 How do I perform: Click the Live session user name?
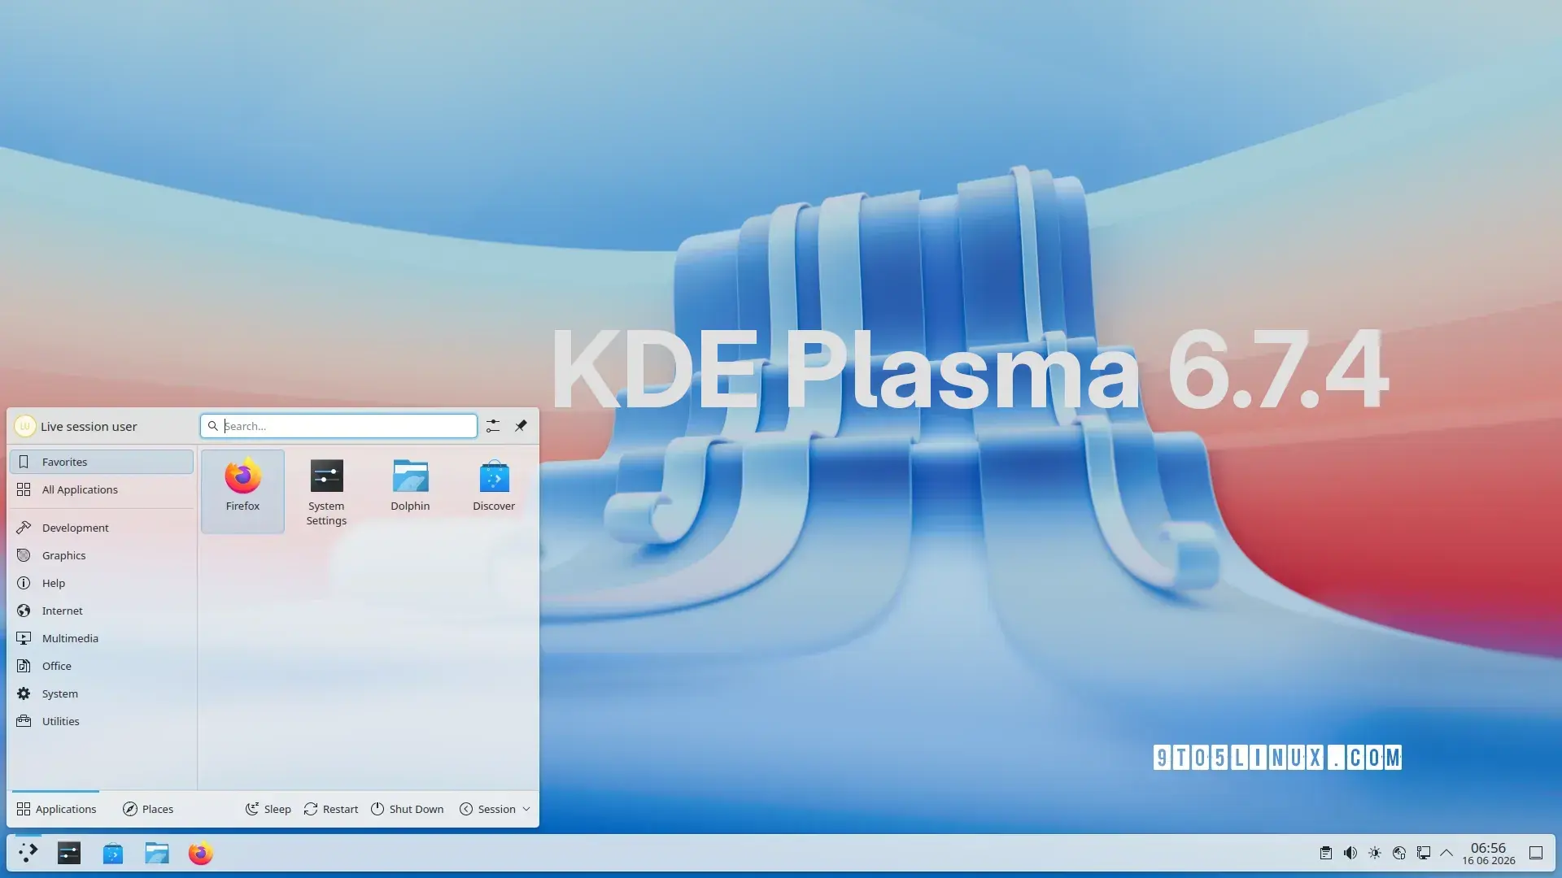(89, 426)
